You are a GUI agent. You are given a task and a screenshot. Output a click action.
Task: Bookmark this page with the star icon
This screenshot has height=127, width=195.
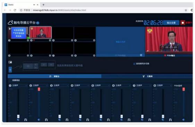click(186, 10)
